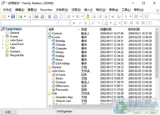The height and width of the screenshot is (115, 160).
Task: Align text left
Action: coord(125,23)
